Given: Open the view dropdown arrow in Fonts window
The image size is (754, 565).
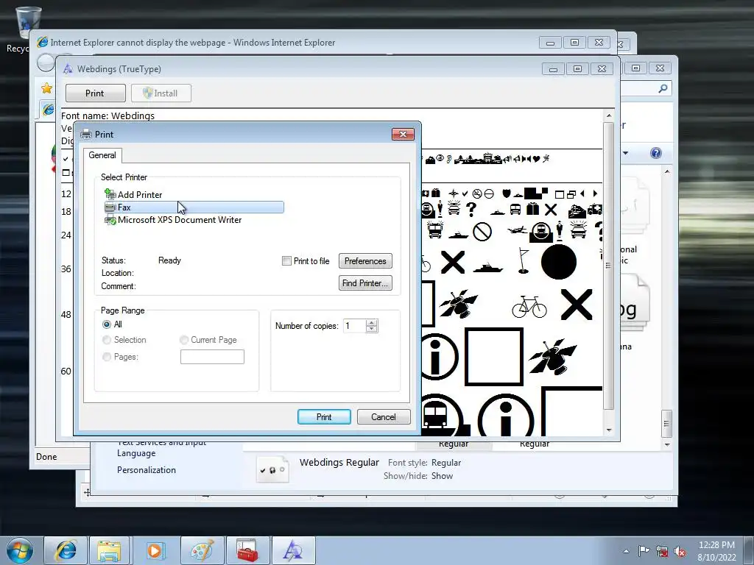Looking at the screenshot, I should pos(625,153).
